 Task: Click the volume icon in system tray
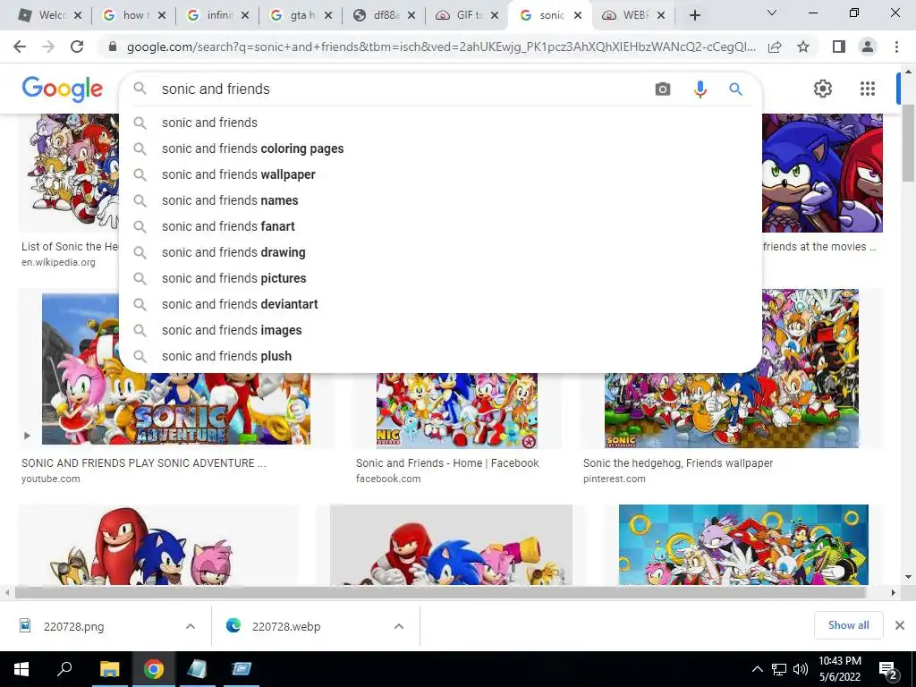(x=801, y=669)
